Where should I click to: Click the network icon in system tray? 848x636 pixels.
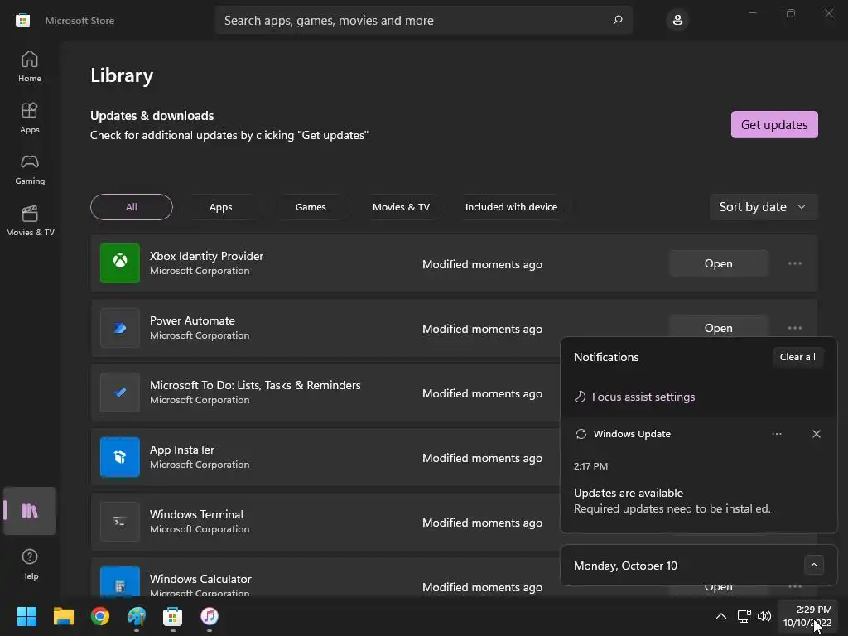point(744,616)
